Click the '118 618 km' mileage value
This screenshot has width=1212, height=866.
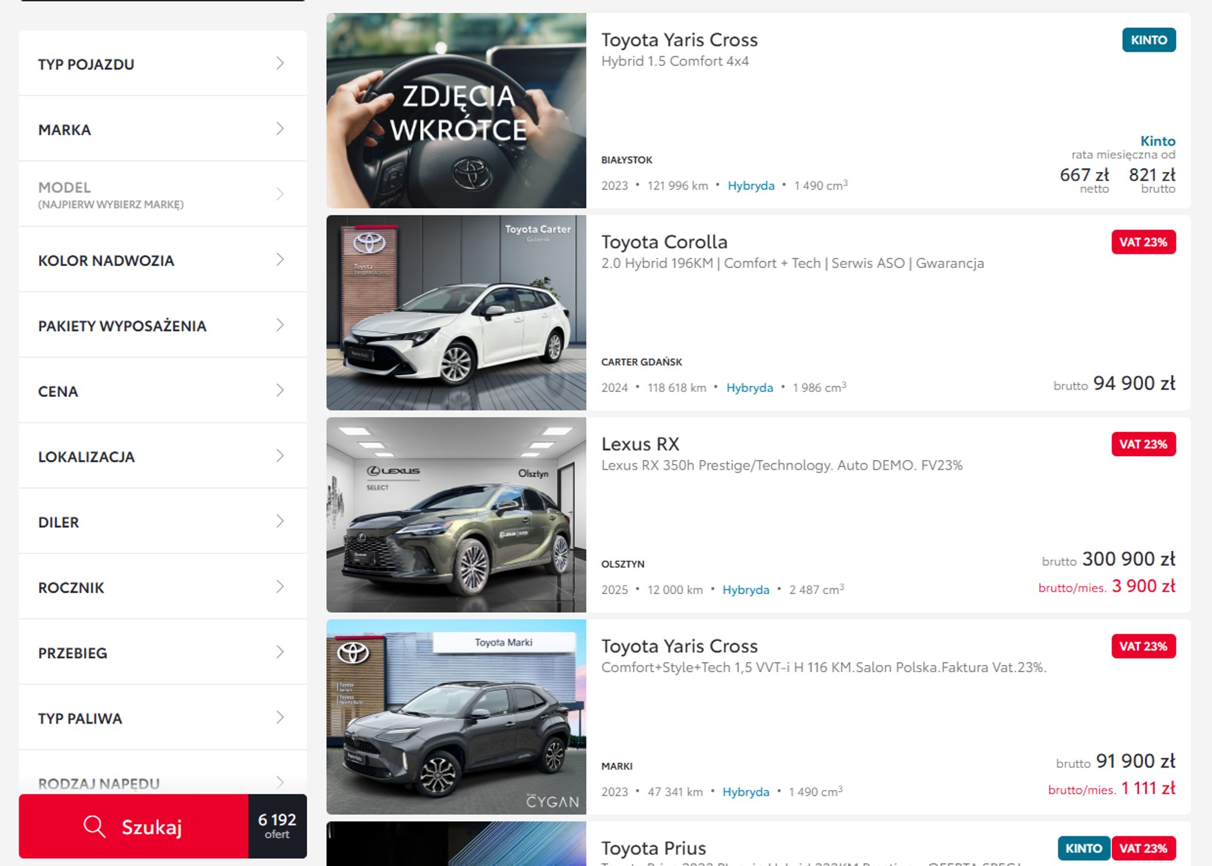pos(677,388)
